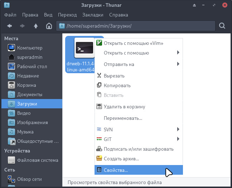Screen dimensions: 232x188
Task: Click the Thunar window icon in title bar
Action: (7, 5)
